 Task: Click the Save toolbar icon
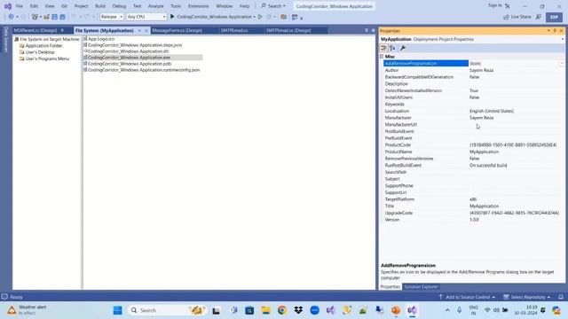55,17
